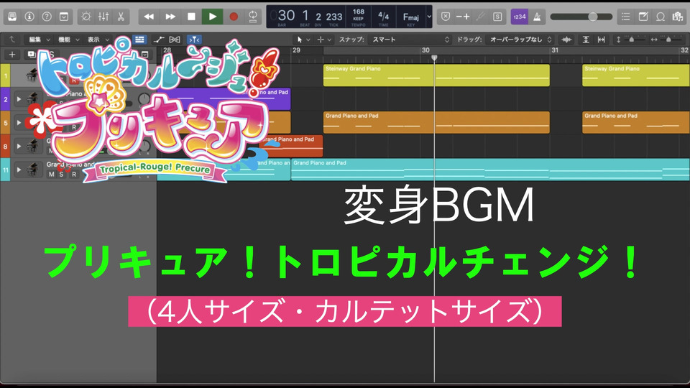Toggle Cycle mode button
The width and height of the screenshot is (690, 388).
pyautogui.click(x=252, y=17)
